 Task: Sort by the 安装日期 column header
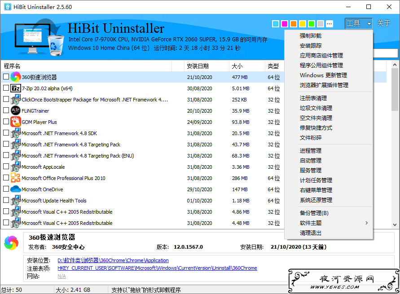pos(207,66)
